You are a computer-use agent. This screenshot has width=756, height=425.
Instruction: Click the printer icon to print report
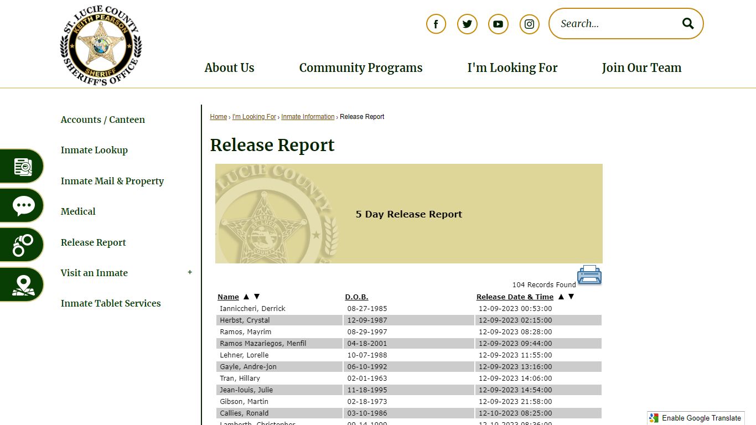click(589, 275)
